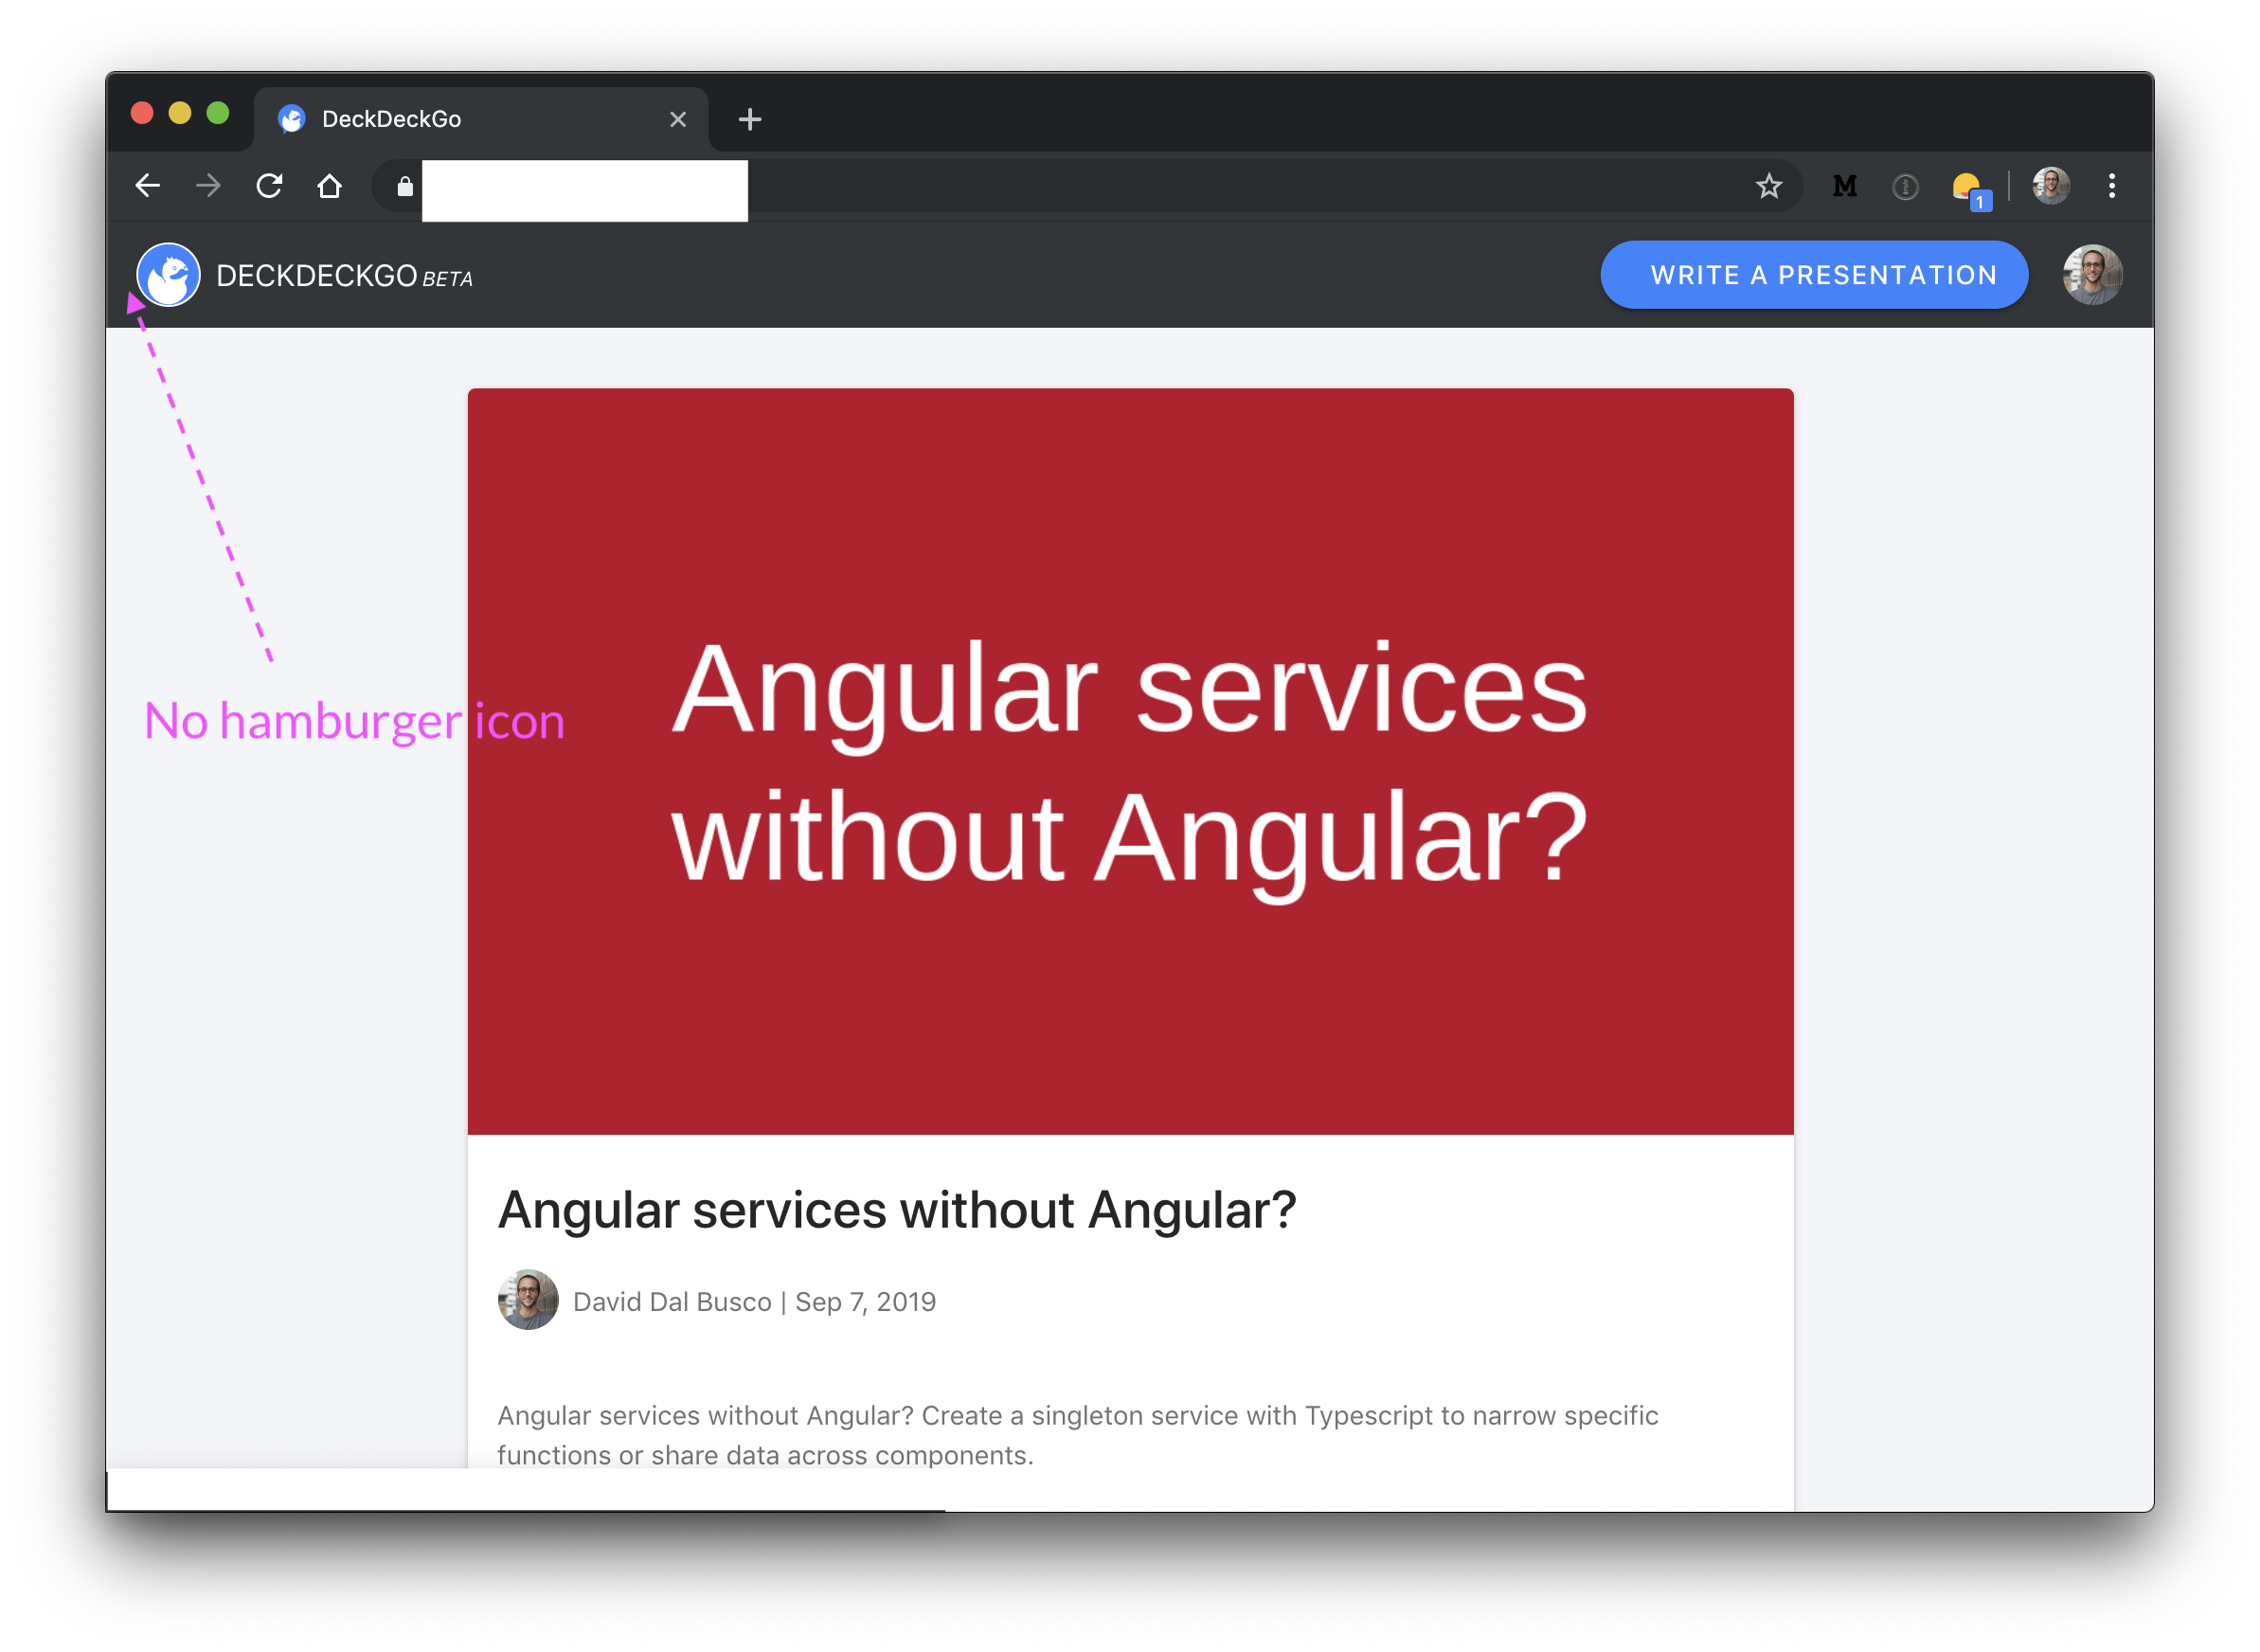Click the reload page icon
This screenshot has width=2260, height=1652.
(270, 185)
